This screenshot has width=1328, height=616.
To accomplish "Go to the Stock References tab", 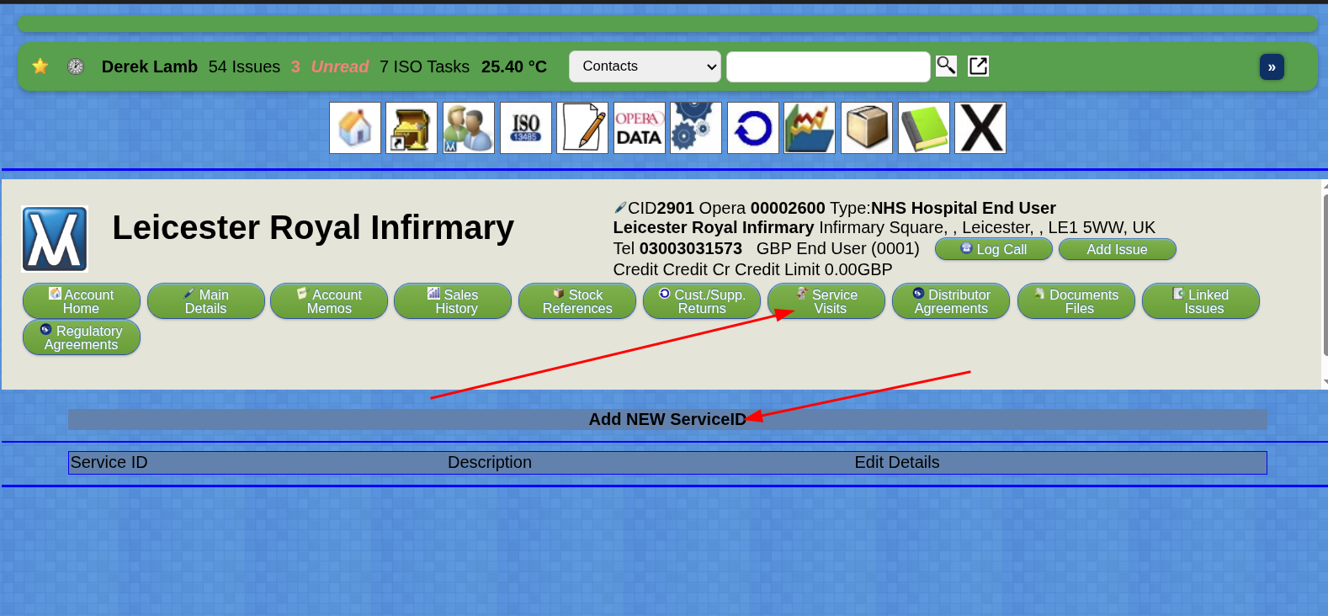I will click(x=577, y=301).
